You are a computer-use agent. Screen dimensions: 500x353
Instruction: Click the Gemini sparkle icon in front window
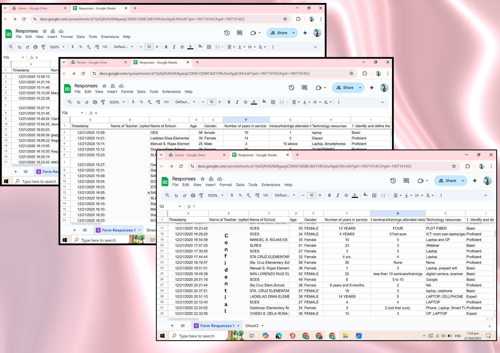[474, 181]
